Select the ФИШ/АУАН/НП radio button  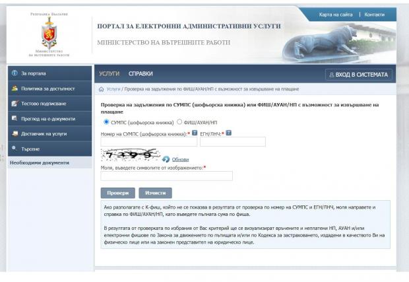pos(179,122)
